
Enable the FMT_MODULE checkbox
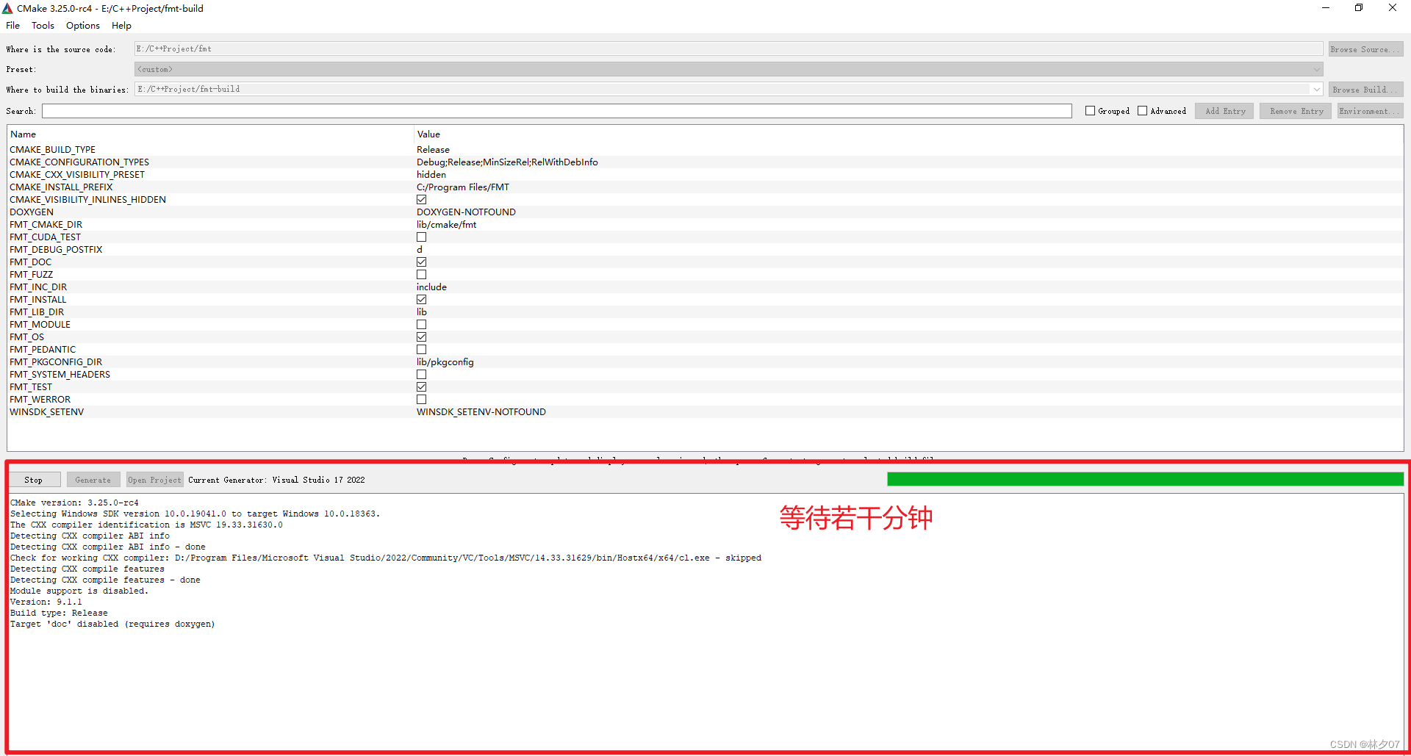click(421, 325)
